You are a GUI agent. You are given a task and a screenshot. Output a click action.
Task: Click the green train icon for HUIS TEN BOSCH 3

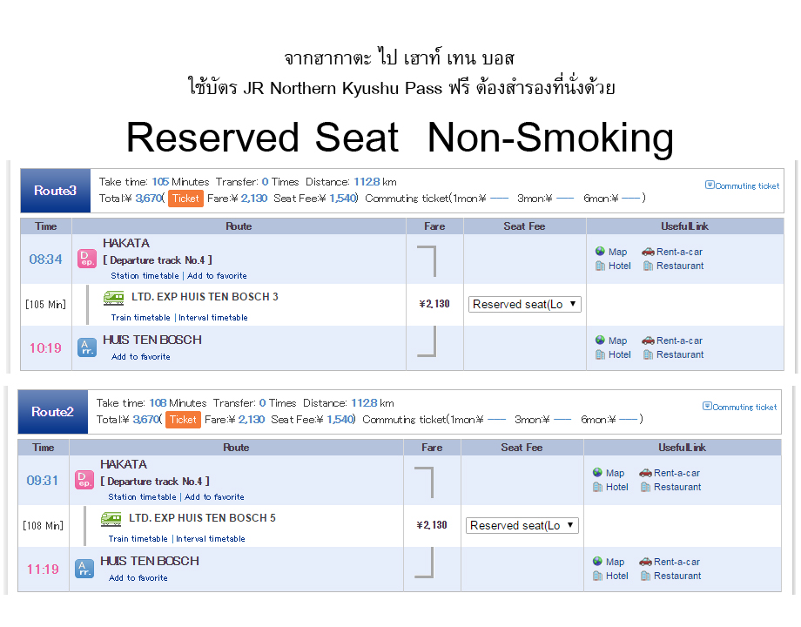(114, 297)
